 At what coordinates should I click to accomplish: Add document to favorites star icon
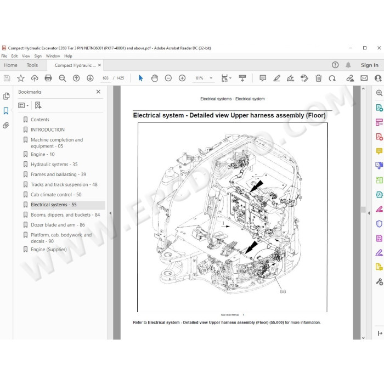click(21, 78)
